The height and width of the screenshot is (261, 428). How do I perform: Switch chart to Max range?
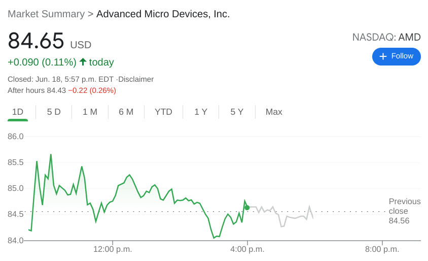point(274,112)
